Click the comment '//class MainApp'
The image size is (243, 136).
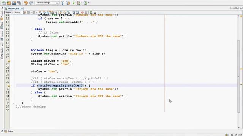point(32,107)
